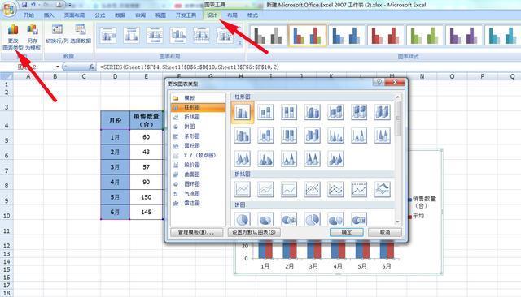Click the Change Chart Type ribbon button

pyautogui.click(x=13, y=37)
